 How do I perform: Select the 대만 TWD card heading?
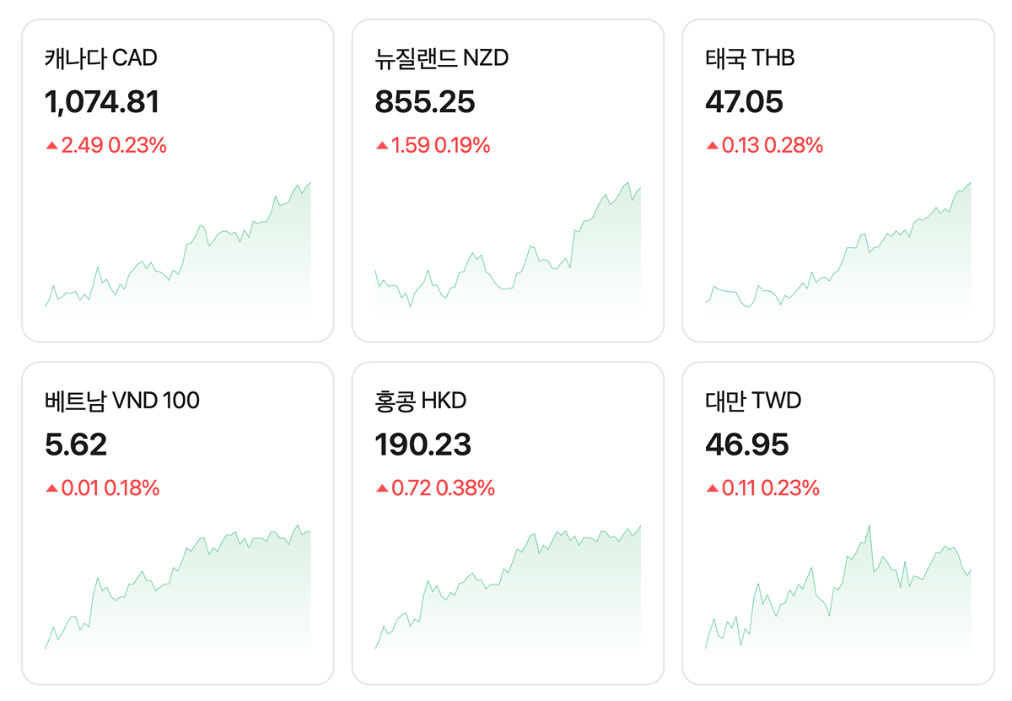click(x=752, y=401)
